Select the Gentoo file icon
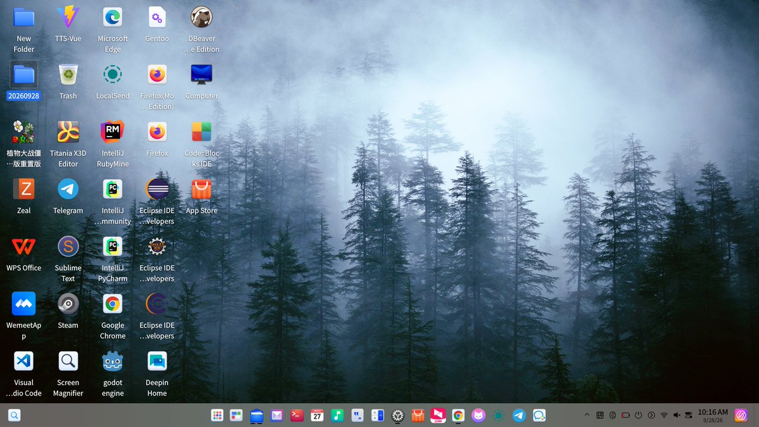759x427 pixels. pos(157,17)
